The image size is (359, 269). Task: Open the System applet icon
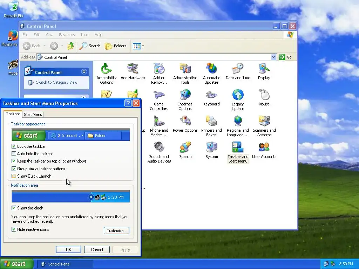tap(211, 151)
